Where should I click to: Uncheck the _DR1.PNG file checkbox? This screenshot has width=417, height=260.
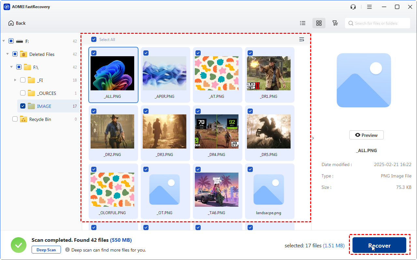click(x=250, y=53)
